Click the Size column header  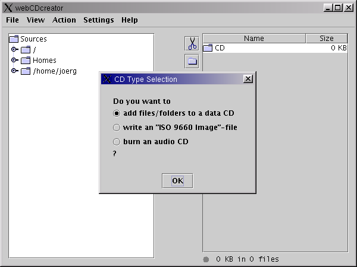click(x=327, y=39)
